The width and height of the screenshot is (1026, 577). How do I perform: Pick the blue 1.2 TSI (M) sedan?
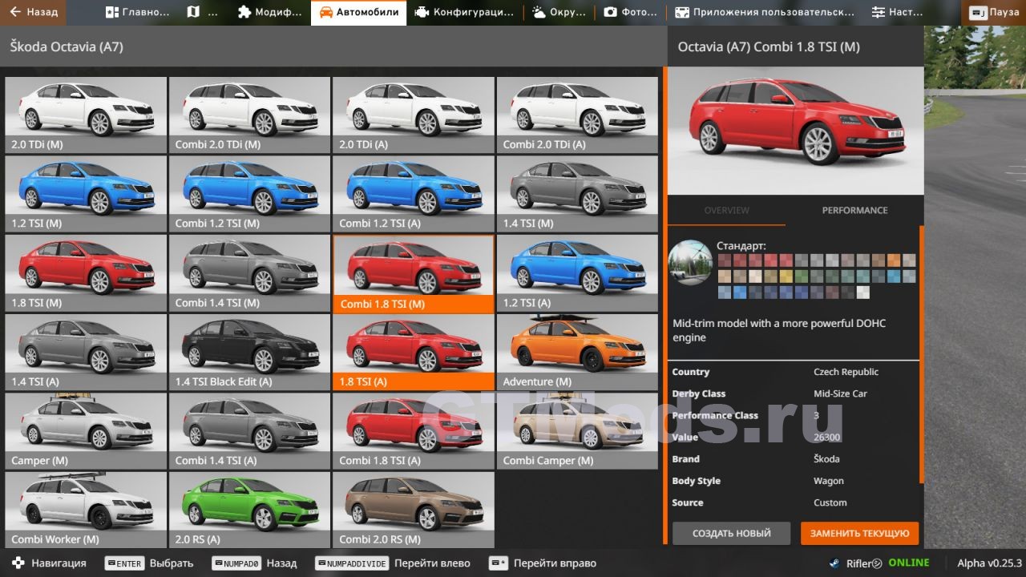86,193
